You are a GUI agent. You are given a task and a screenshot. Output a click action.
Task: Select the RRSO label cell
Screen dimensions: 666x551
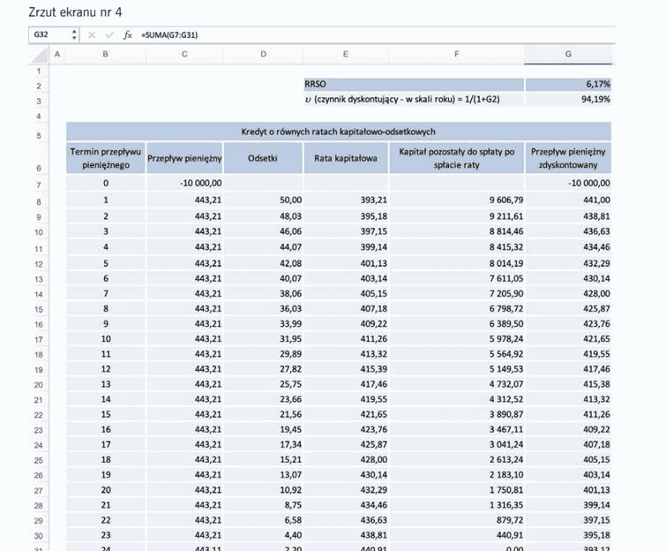[414, 84]
